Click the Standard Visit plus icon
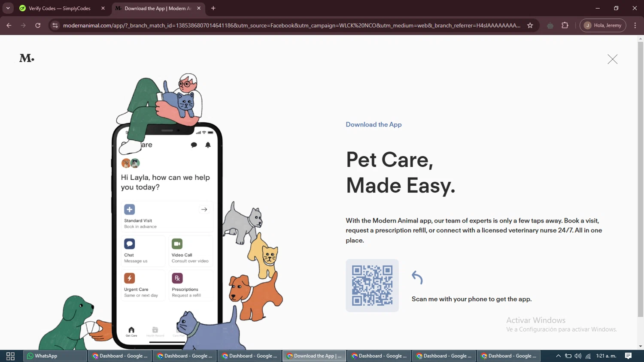Screen dimensions: 644x362 point(129,209)
